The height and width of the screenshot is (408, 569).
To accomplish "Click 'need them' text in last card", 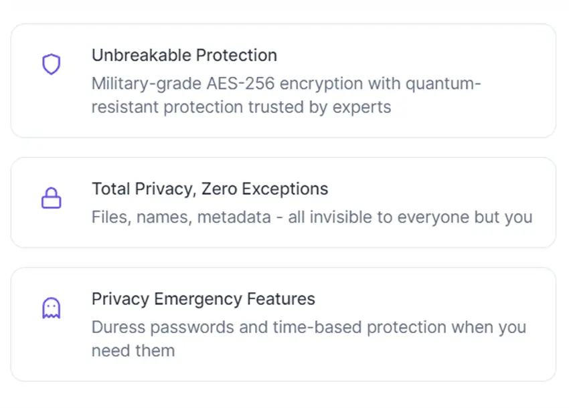I will (x=133, y=350).
